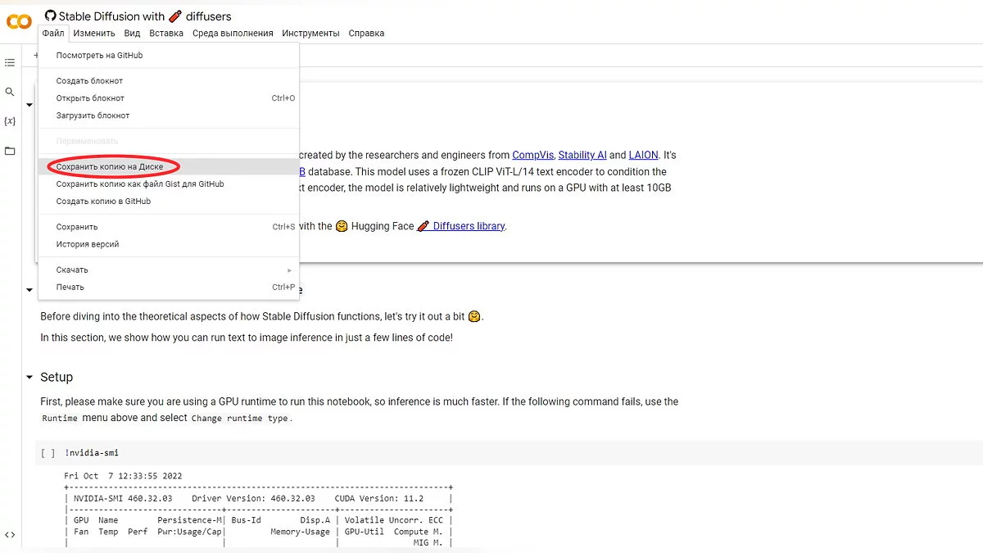Viewport: 983px width, 553px height.
Task: Open the search sidebar icon
Action: 10,92
